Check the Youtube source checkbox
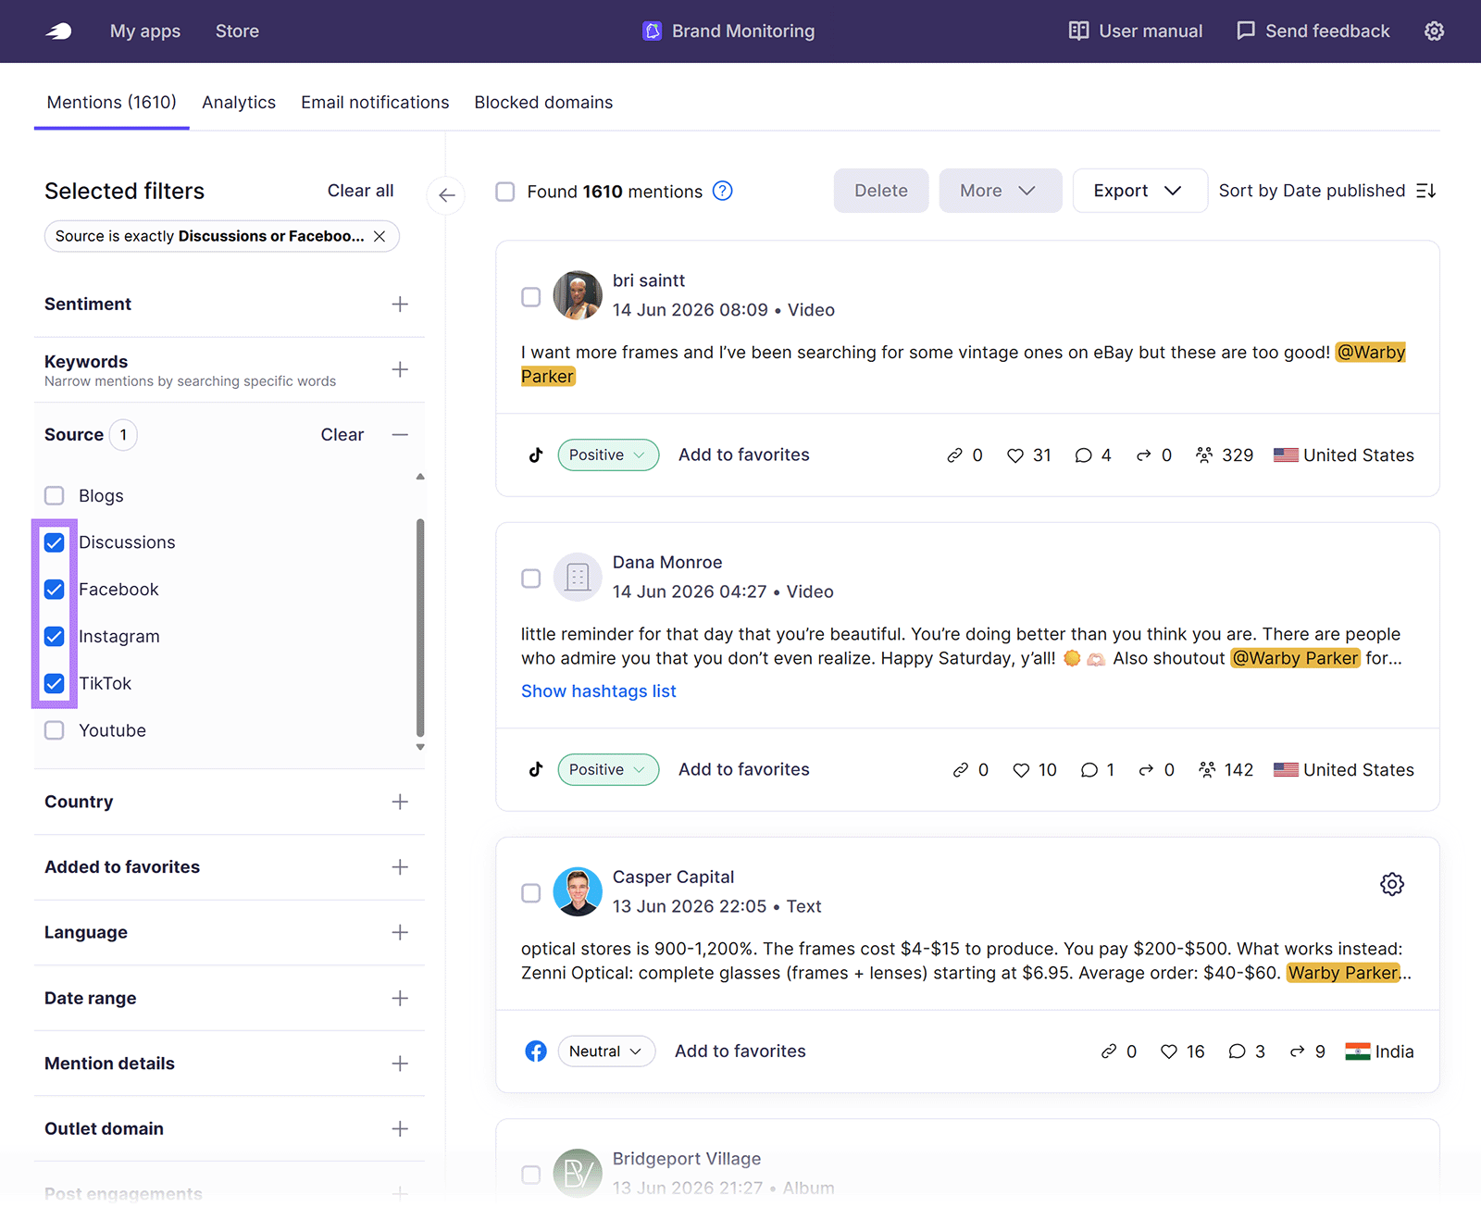 click(x=55, y=730)
